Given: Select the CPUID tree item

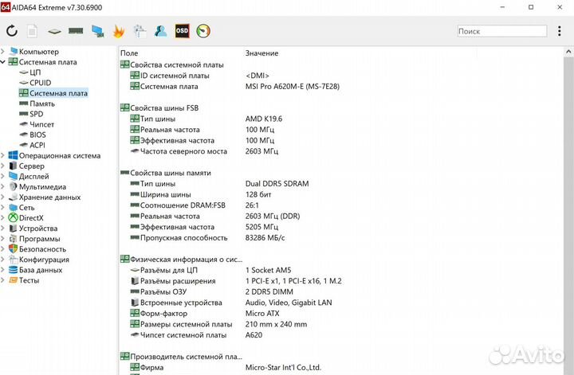Looking at the screenshot, I should tap(41, 83).
